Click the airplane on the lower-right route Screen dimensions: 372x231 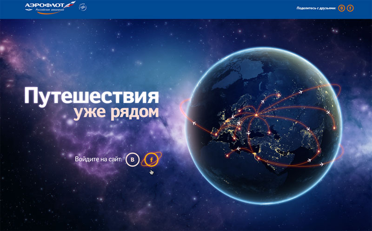(x=321, y=165)
